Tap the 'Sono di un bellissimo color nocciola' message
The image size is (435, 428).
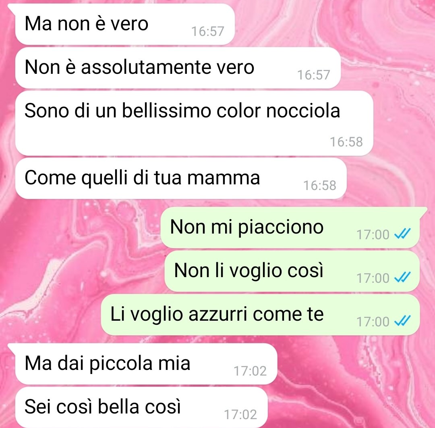[194, 123]
